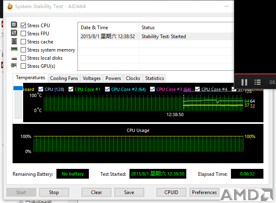Click the FPU percent icon beside Stress FPU
This screenshot has width=276, height=203.
(x=14, y=33)
